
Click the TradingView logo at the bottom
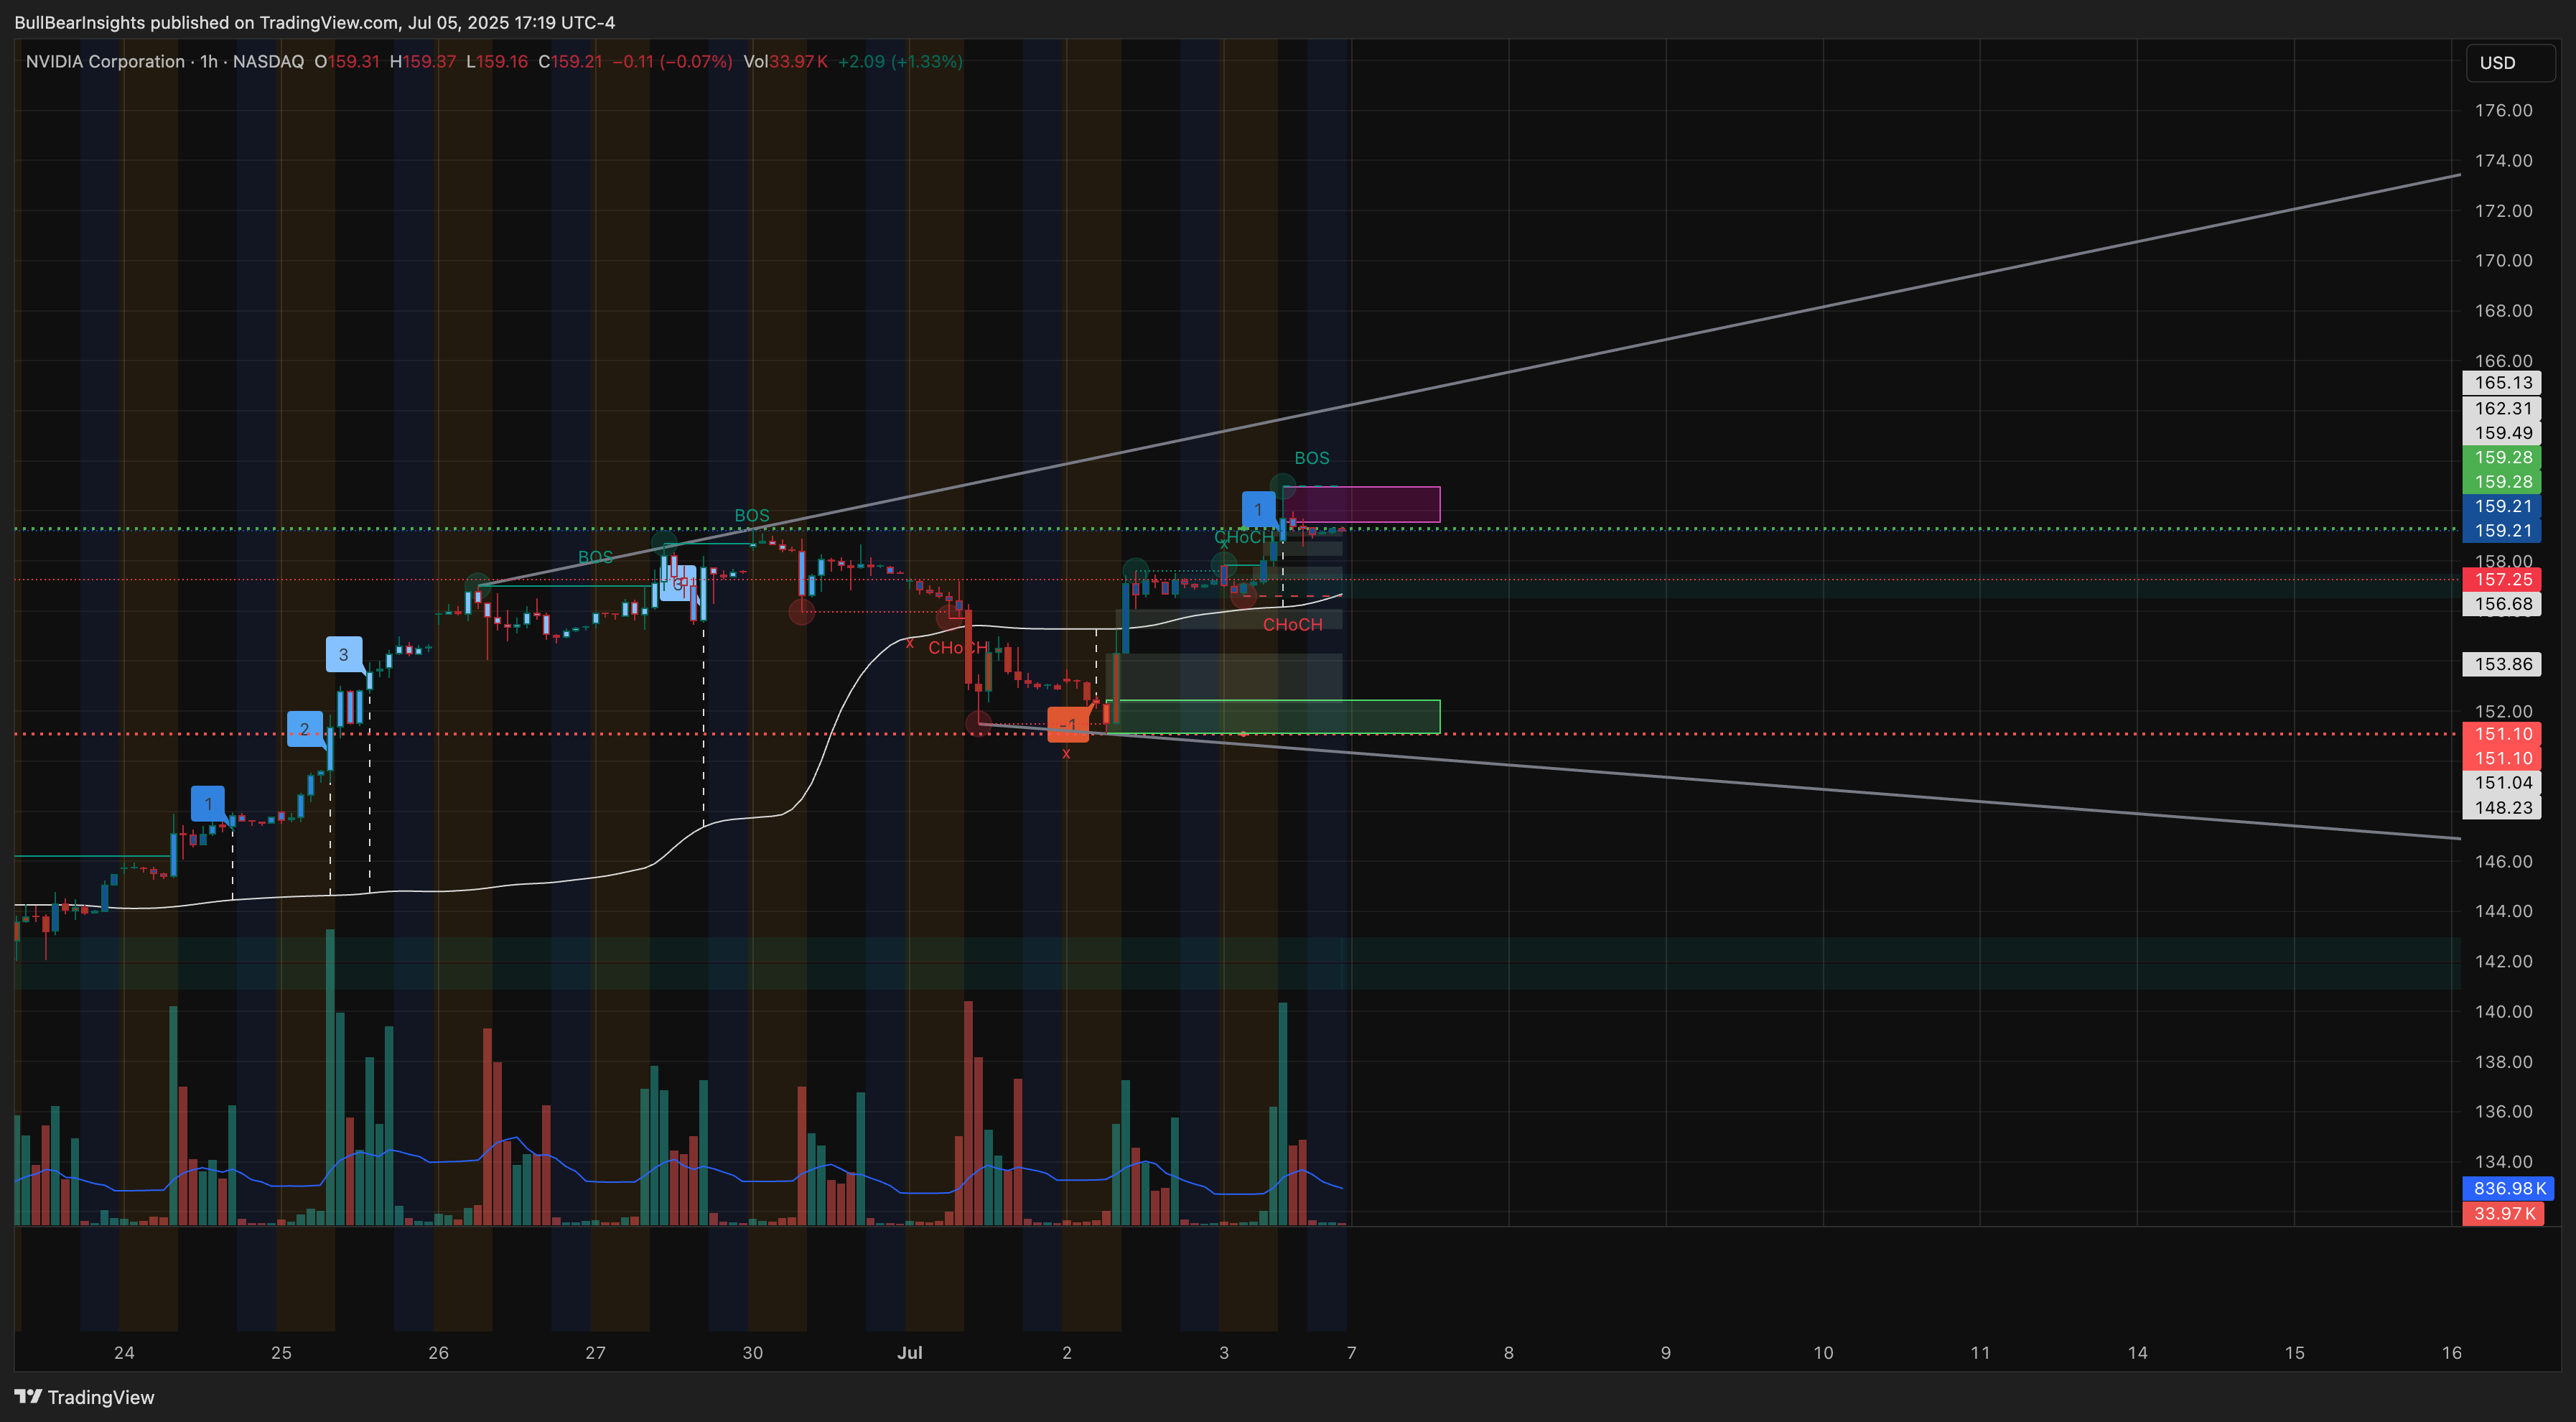(84, 1397)
